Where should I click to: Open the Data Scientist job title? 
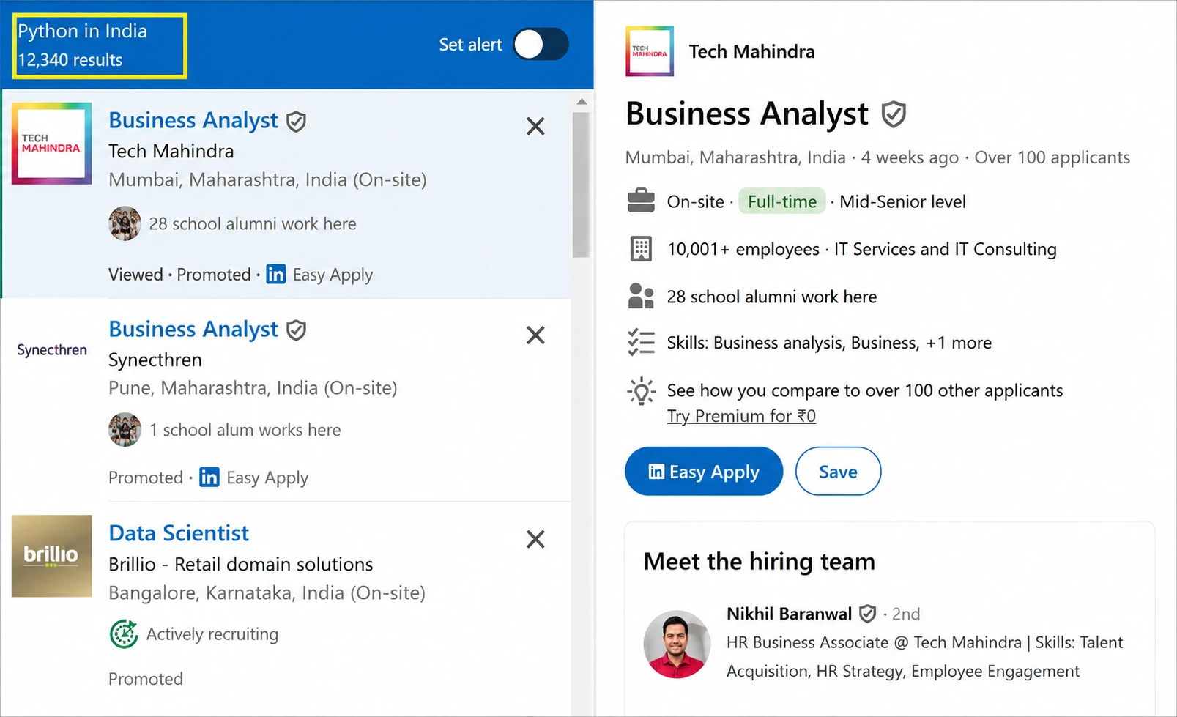click(179, 533)
